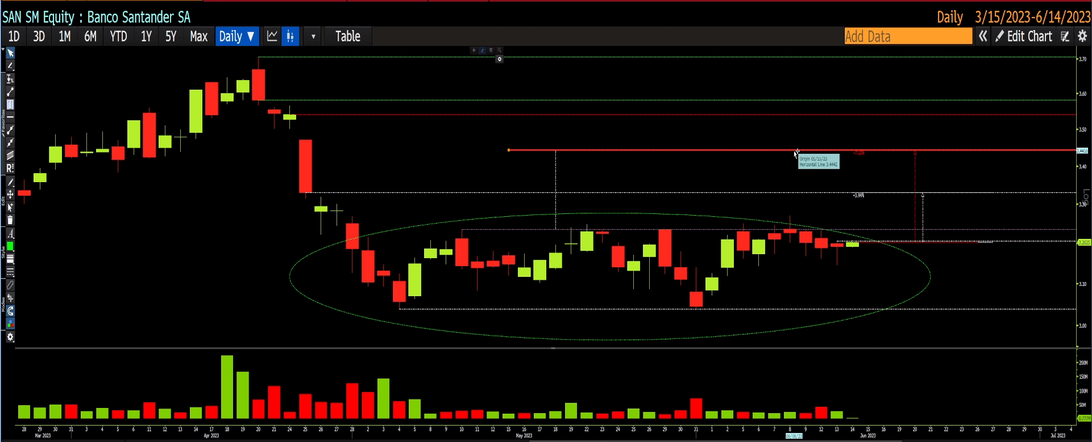This screenshot has height=442, width=1092.
Task: Set range to Max
Action: point(198,36)
